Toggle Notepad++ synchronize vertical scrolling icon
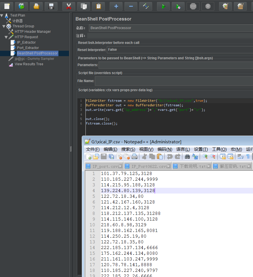Screen dimensions: 253x277 pos(223,156)
